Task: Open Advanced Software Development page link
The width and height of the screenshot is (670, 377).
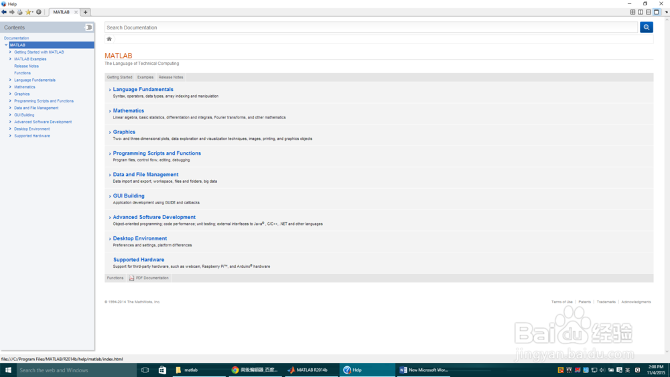Action: coord(154,218)
